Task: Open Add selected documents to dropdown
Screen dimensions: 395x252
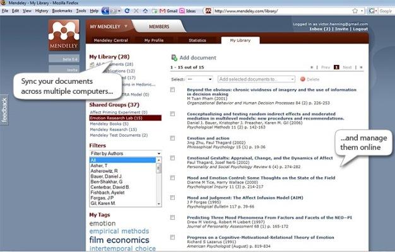Action: click(256, 79)
